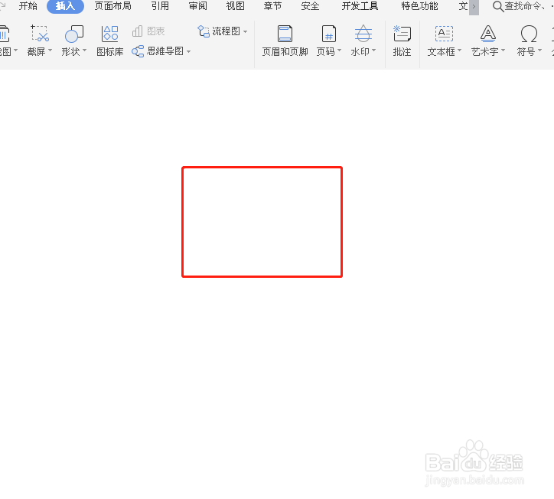
Task: Open the 章节 tab
Action: (272, 6)
